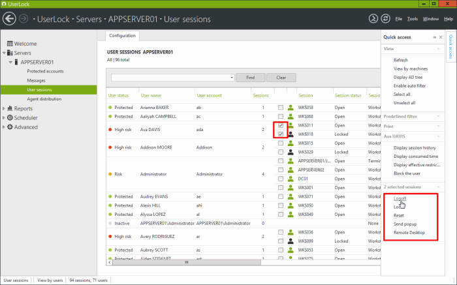457x285 pixels.
Task: Expand the Print section
Action: pyautogui.click(x=438, y=126)
